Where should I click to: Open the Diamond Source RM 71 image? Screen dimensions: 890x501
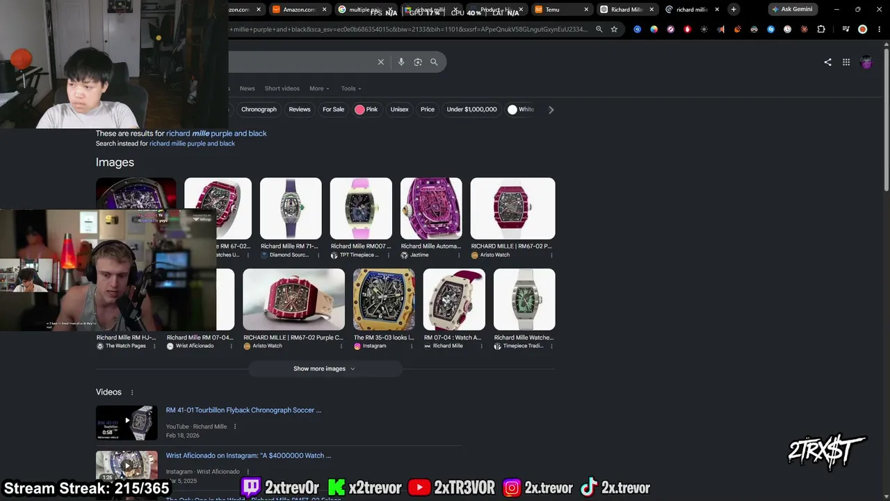291,209
